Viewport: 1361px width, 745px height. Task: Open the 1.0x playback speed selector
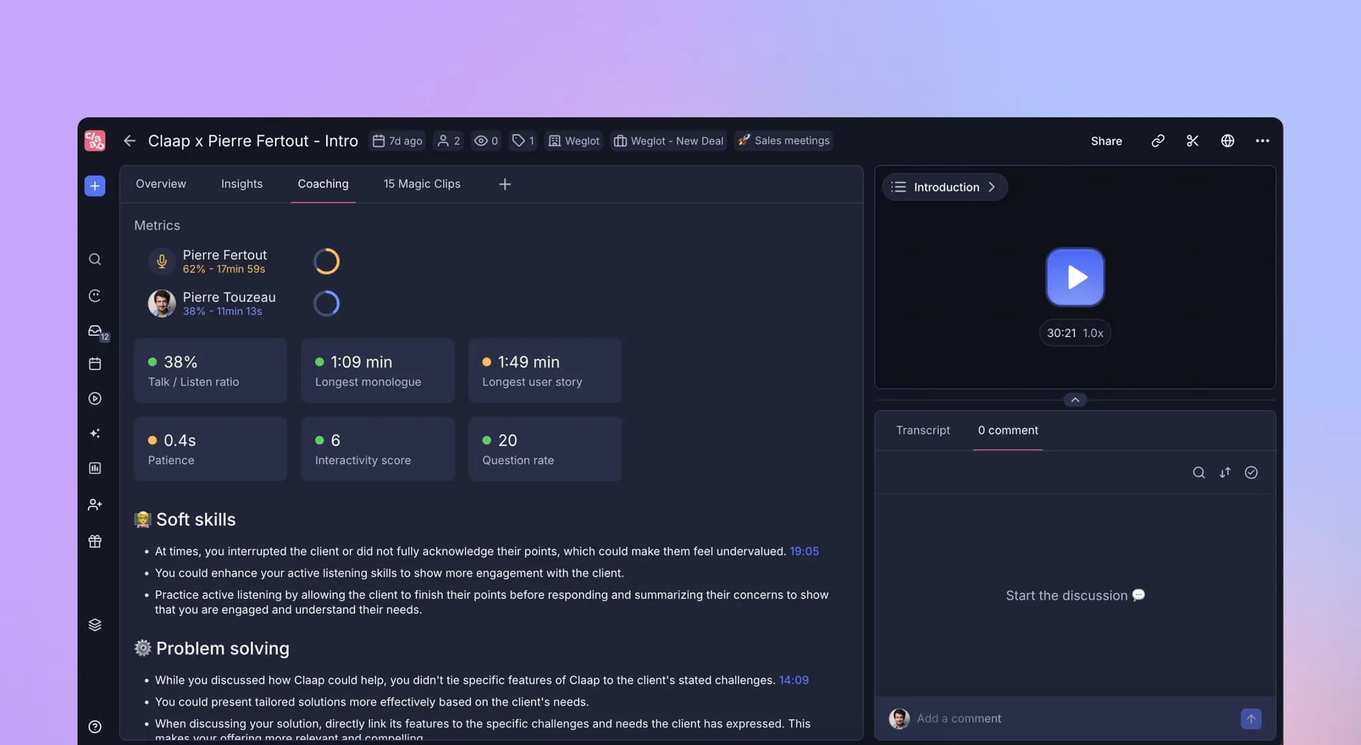point(1093,333)
